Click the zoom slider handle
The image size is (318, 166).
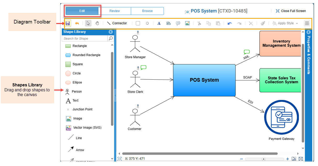(x=264, y=159)
